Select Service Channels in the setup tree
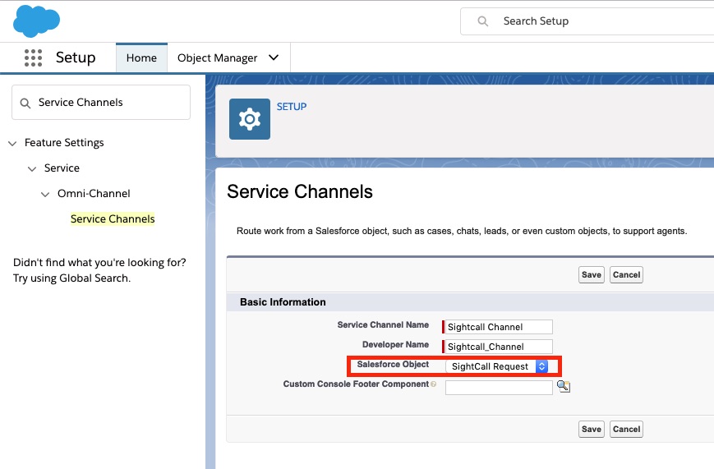The image size is (714, 469). pos(113,219)
